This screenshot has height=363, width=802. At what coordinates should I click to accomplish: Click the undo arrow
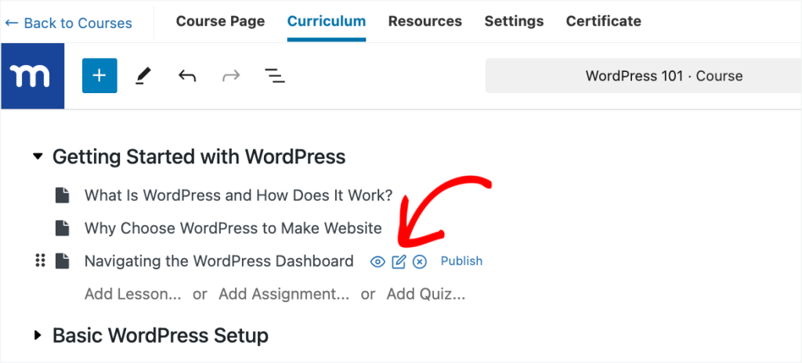coord(186,76)
